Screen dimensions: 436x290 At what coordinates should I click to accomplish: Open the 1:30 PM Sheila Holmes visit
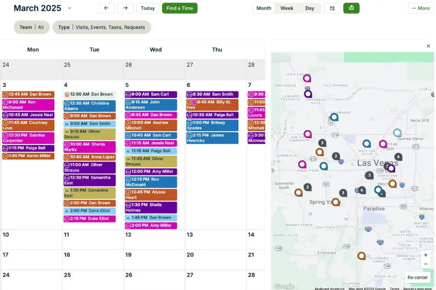point(151,207)
